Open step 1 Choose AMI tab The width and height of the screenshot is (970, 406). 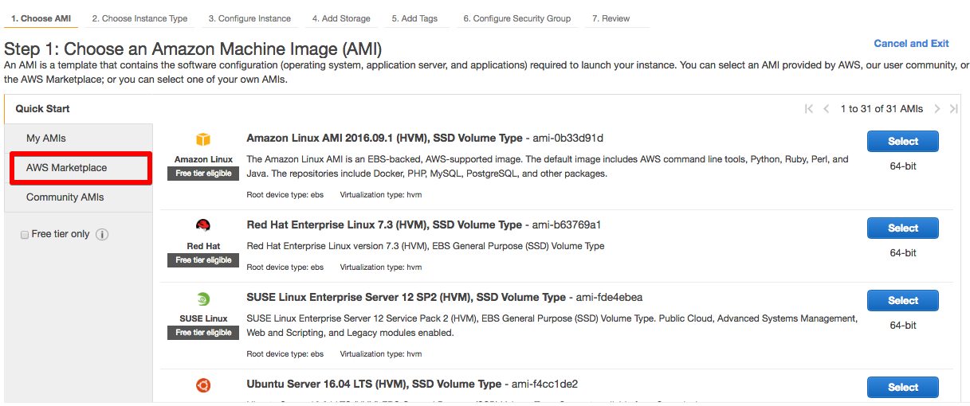tap(41, 18)
